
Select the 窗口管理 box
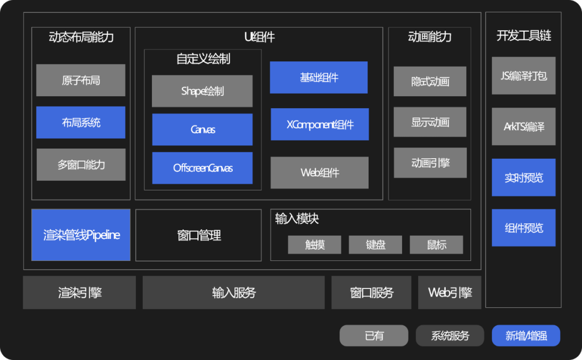(198, 235)
